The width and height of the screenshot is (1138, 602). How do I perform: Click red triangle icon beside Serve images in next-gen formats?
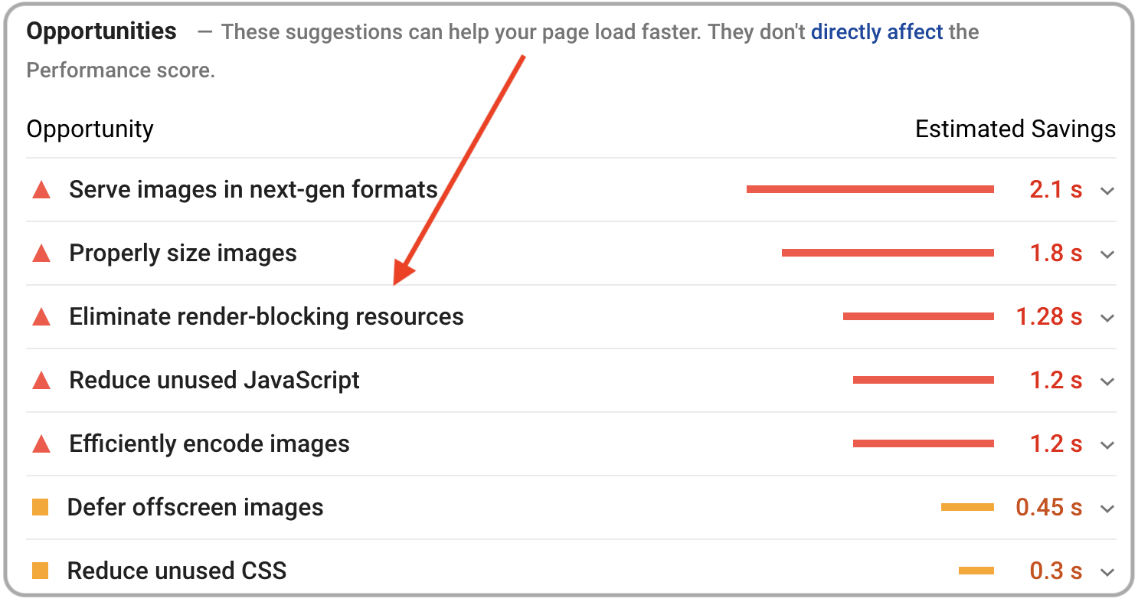41,190
